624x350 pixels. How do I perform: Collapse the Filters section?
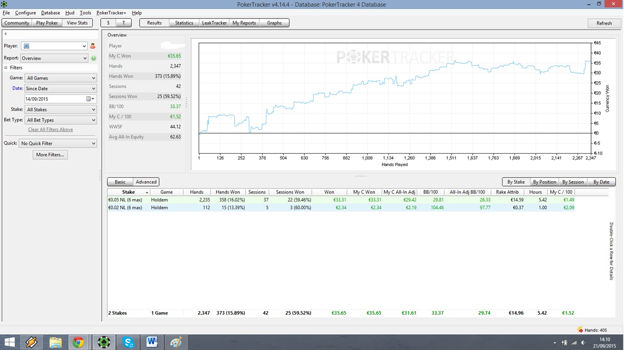click(6, 68)
